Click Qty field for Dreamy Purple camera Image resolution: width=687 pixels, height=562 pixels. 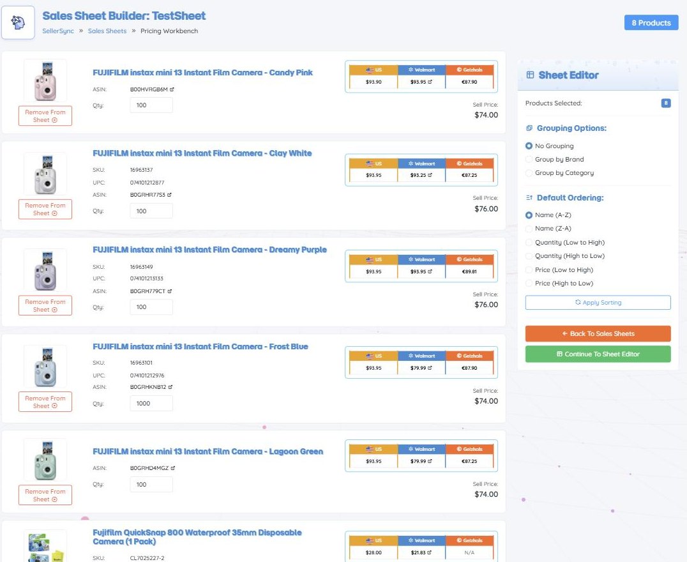click(151, 307)
